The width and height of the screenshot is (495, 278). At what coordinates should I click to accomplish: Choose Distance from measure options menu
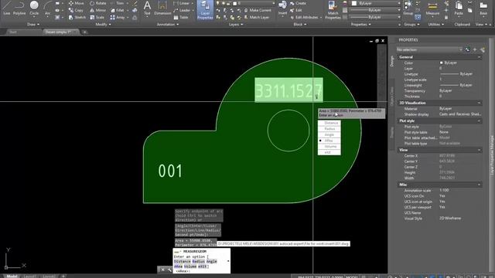pos(329,123)
